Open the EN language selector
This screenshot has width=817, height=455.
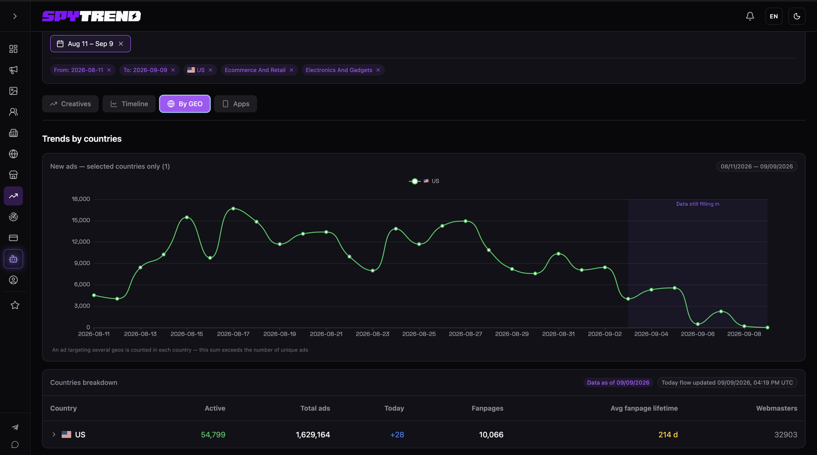[773, 16]
